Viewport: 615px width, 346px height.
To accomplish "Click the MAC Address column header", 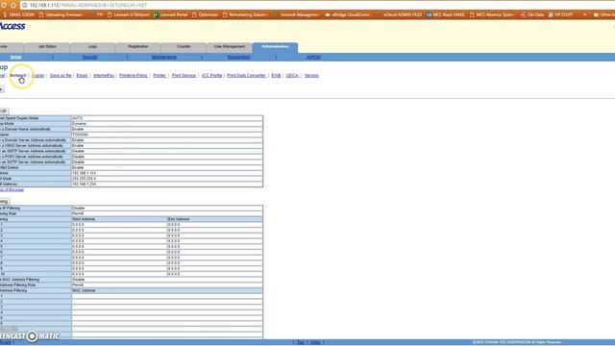I will click(x=166, y=290).
